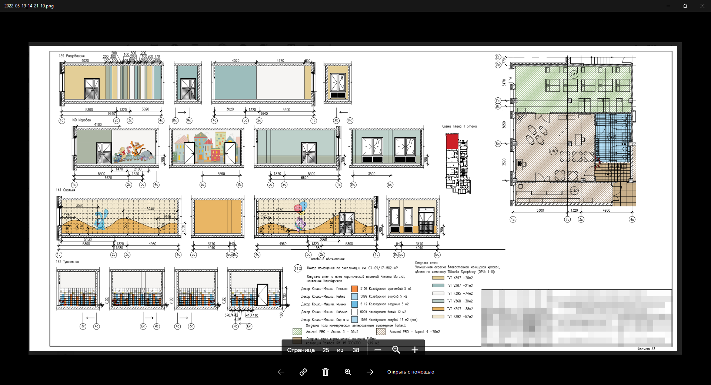Viewport: 711px width, 385px height.
Task: Click the orange swatch for 5108 Калейдоскоп оранжевый
Action: [x=354, y=289]
